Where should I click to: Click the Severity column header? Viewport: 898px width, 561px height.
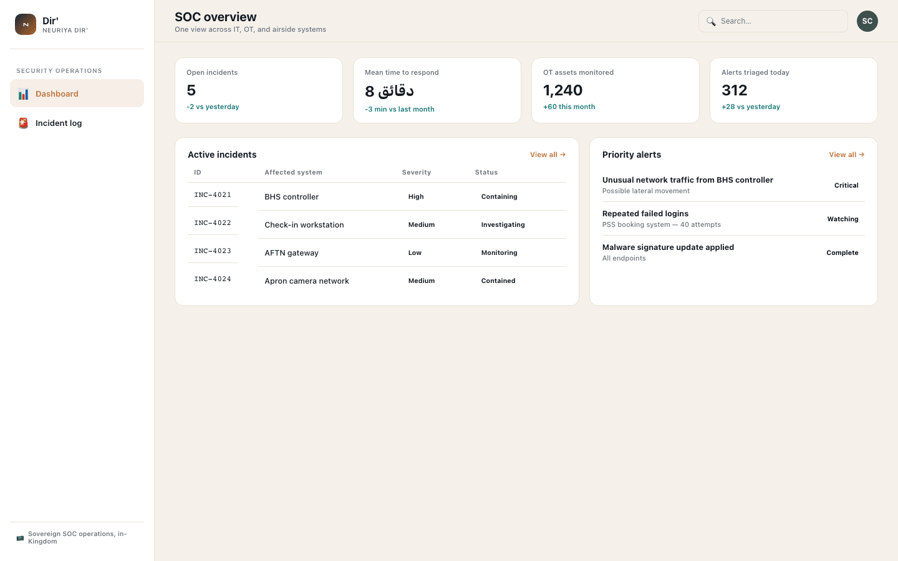pos(417,173)
